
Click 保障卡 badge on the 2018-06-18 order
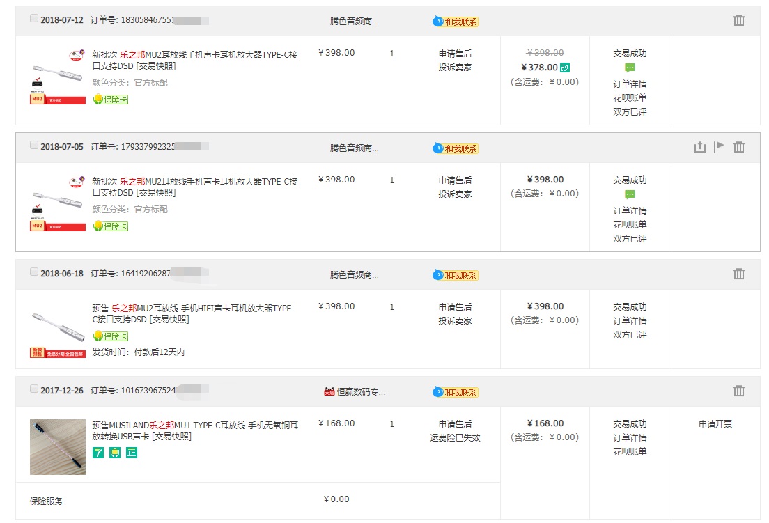111,336
